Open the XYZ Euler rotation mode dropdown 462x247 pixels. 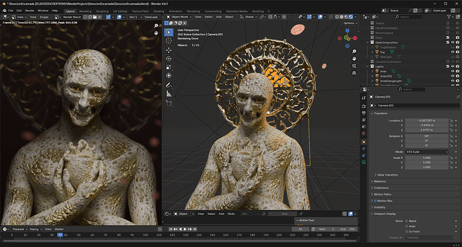coord(427,152)
